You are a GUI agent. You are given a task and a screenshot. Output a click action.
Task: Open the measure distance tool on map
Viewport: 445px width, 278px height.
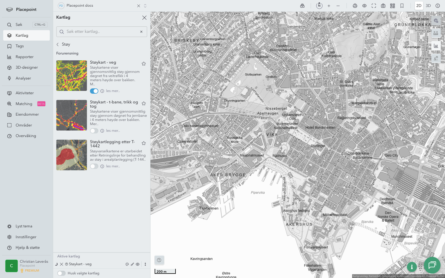tap(436, 33)
